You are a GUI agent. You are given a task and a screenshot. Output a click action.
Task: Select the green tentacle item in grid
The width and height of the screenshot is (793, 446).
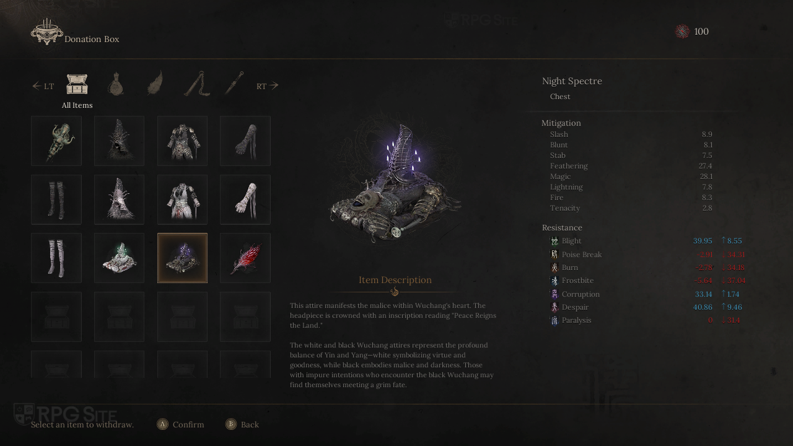click(56, 141)
